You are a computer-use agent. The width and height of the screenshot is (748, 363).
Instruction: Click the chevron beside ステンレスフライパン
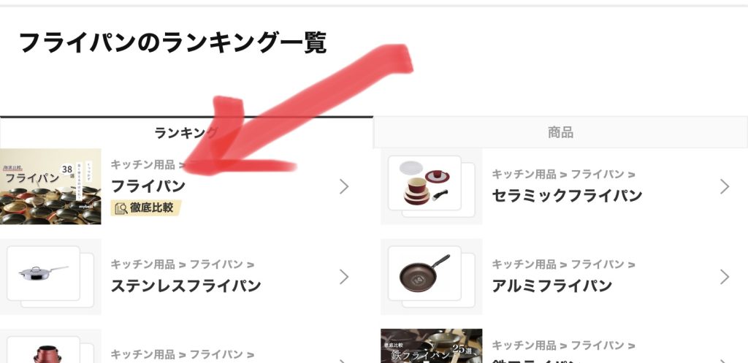point(344,277)
